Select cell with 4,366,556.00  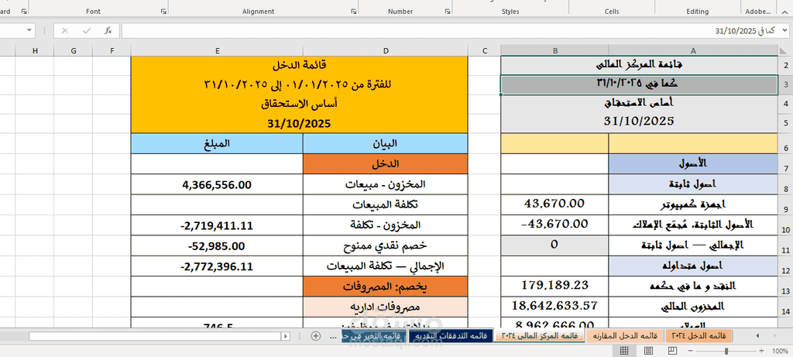217,184
